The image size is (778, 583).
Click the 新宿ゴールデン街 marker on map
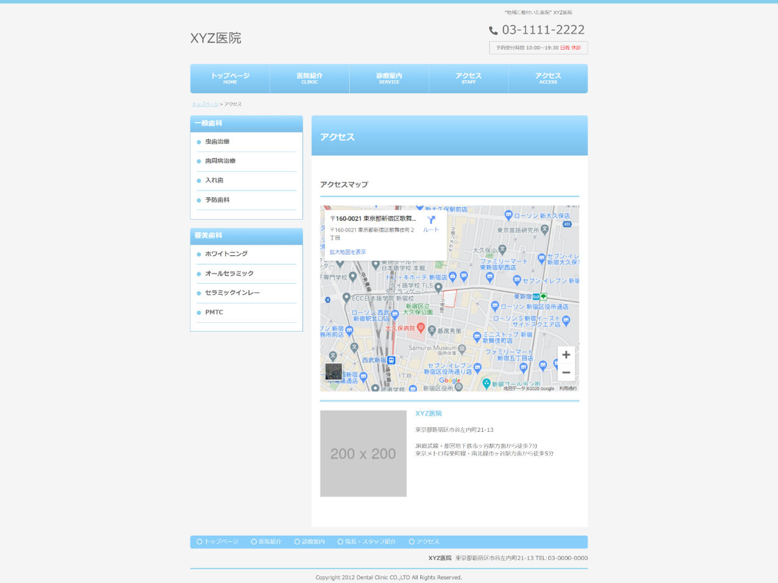pos(487,384)
